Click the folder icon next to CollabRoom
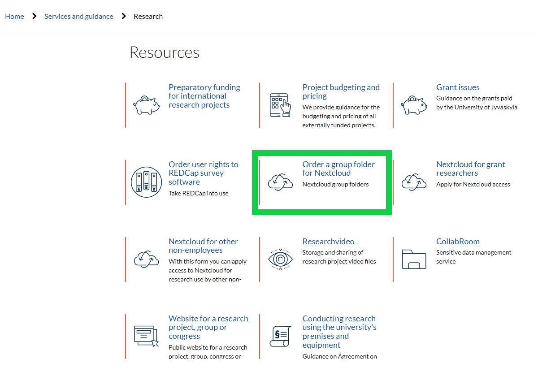 pos(414,259)
